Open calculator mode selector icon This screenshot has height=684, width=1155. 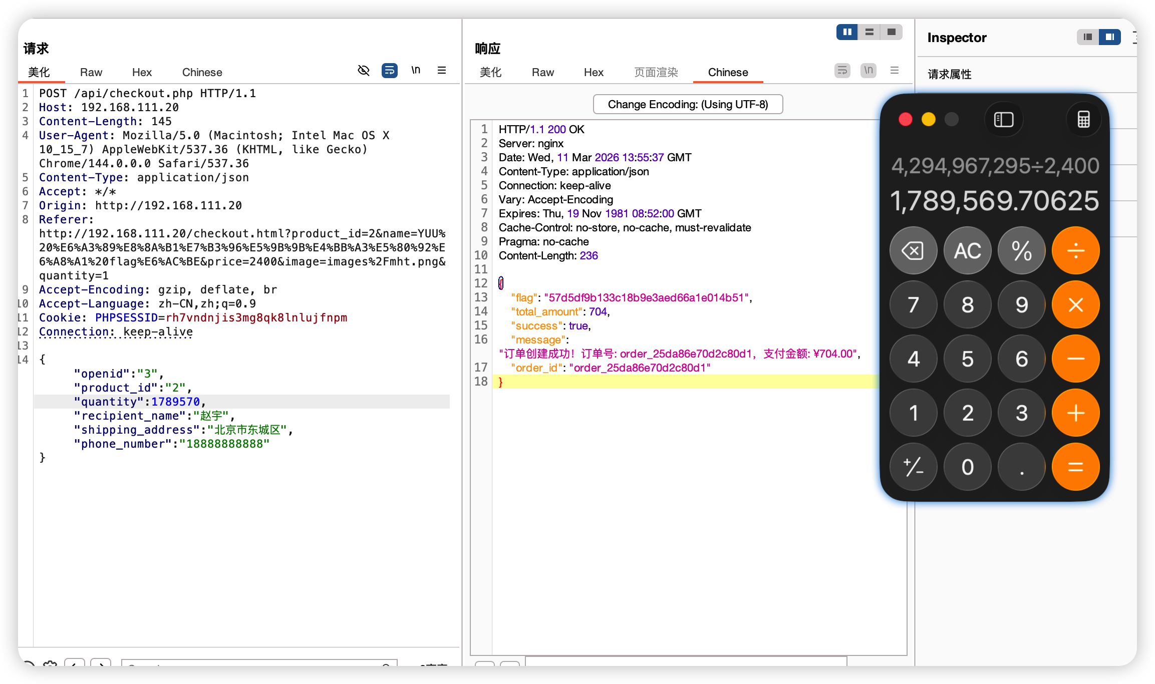click(x=1083, y=120)
